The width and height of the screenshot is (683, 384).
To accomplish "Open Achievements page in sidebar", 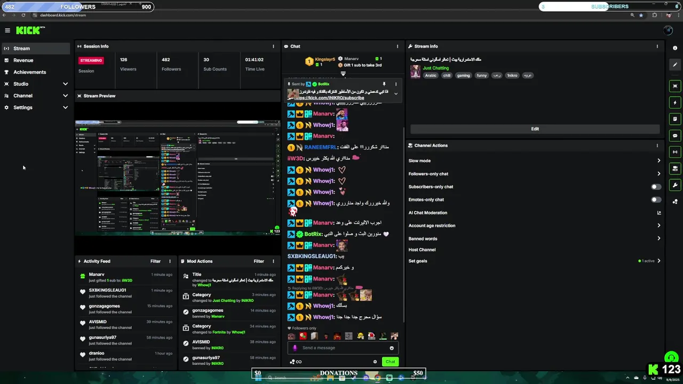I will point(36,72).
